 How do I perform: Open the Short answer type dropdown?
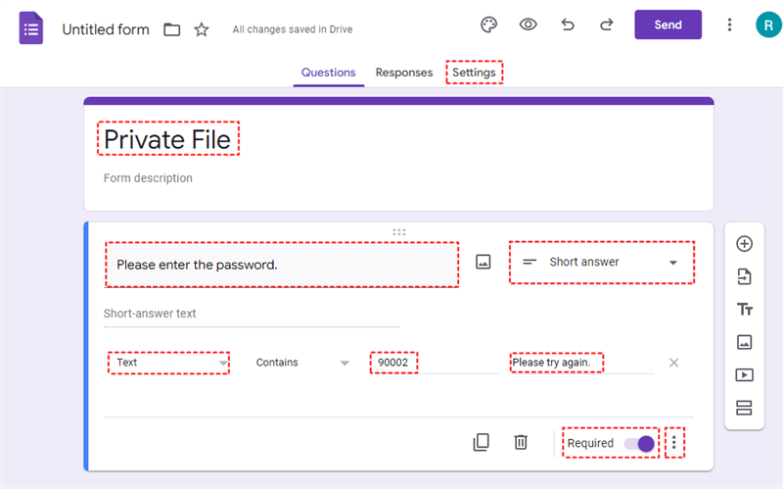[601, 263]
